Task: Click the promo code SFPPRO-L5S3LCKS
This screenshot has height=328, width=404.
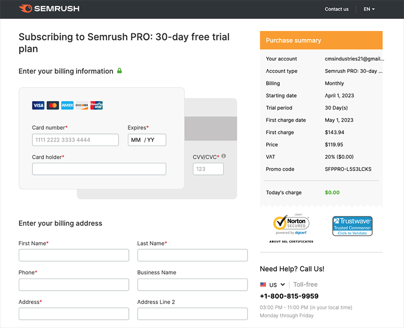Action: [x=348, y=169]
